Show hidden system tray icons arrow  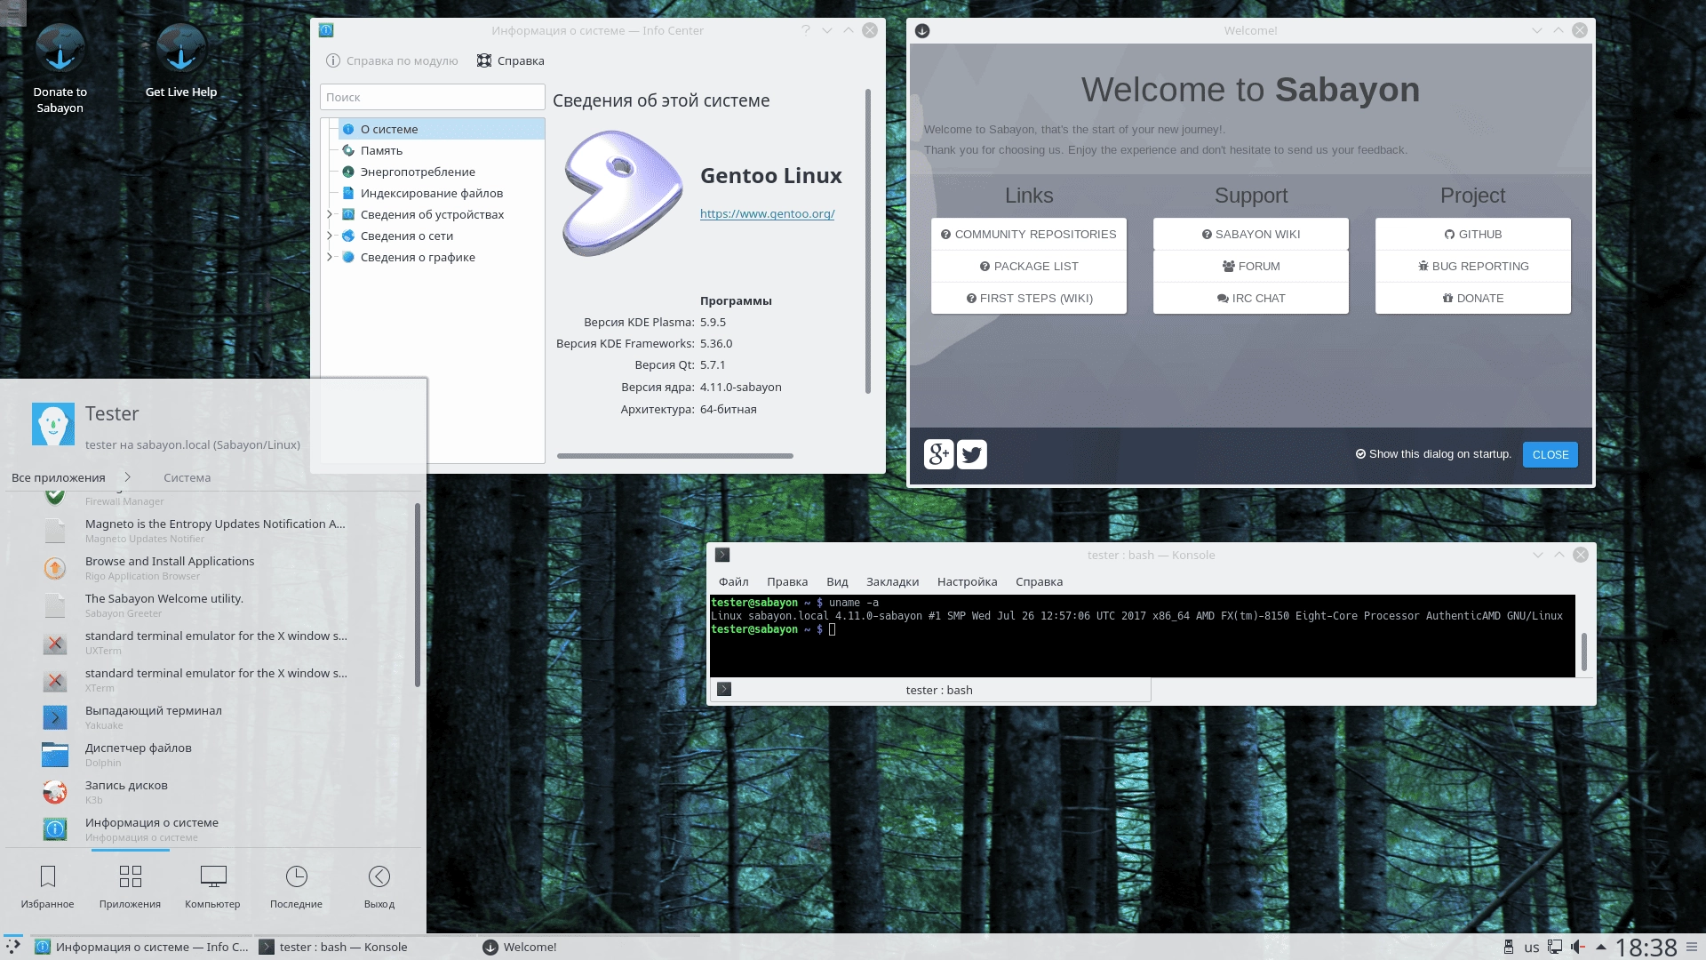(x=1601, y=947)
